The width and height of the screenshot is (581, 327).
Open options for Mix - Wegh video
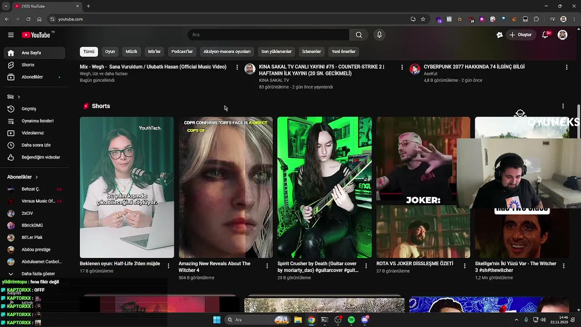tap(237, 67)
